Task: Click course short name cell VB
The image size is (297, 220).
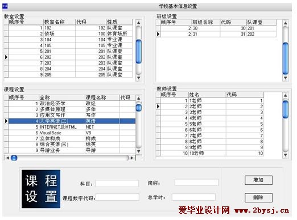Action: (102, 133)
